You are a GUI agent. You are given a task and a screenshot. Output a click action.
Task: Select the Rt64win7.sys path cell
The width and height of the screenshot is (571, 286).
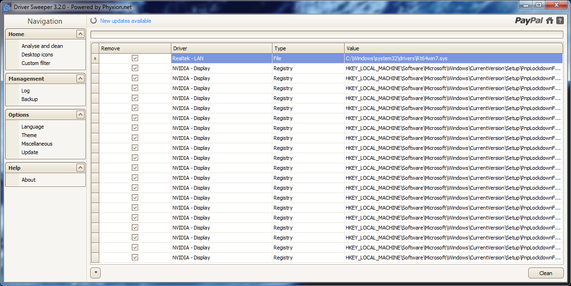pos(453,58)
